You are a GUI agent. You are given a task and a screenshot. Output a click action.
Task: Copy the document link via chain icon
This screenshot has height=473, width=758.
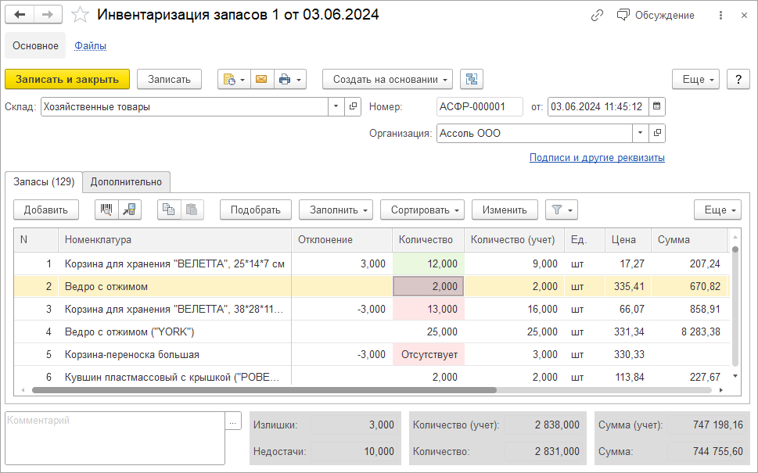click(x=598, y=15)
